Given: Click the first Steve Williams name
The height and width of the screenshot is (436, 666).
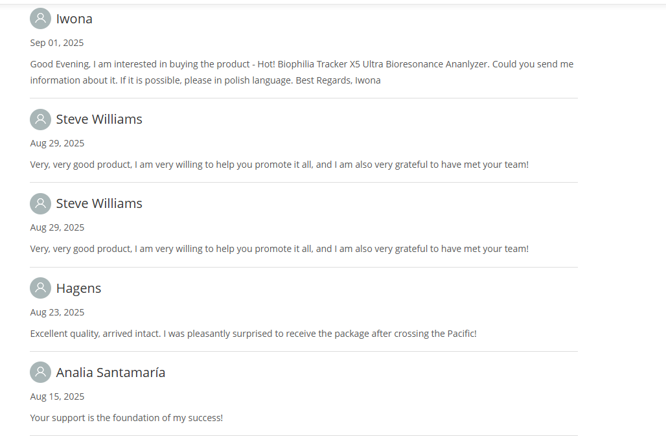Looking at the screenshot, I should pyautogui.click(x=99, y=119).
